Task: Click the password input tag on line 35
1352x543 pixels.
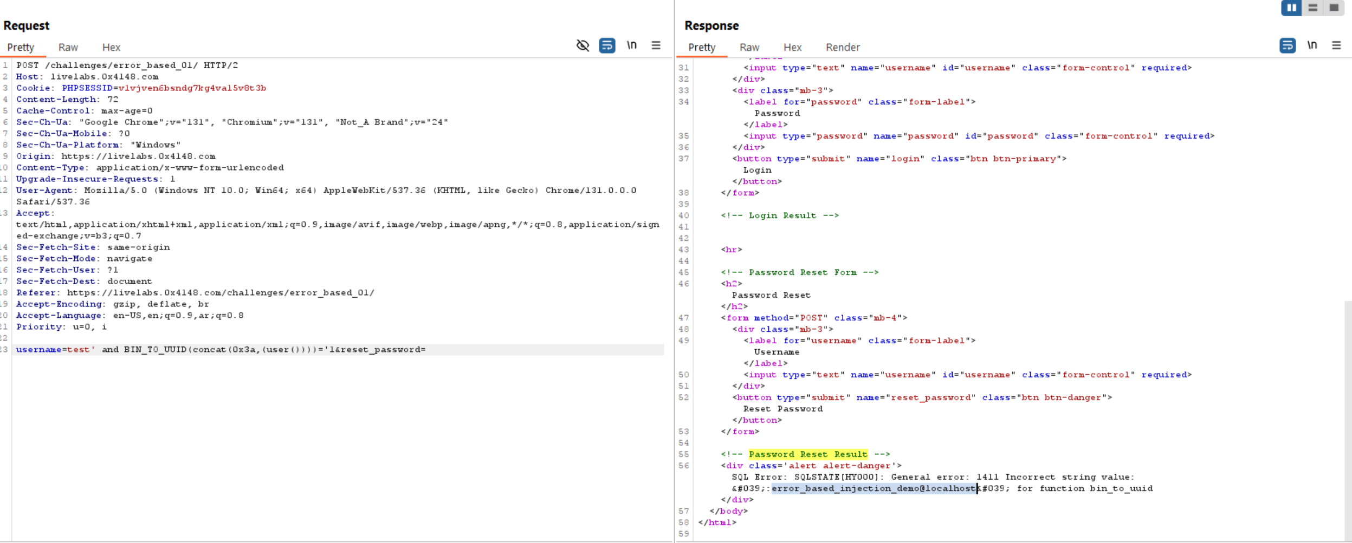Action: (x=979, y=136)
